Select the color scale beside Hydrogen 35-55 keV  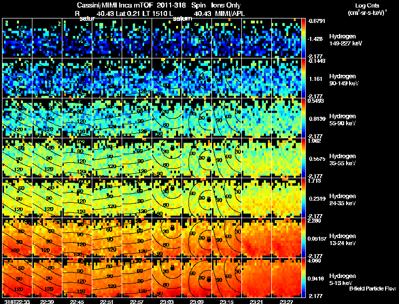304,158
